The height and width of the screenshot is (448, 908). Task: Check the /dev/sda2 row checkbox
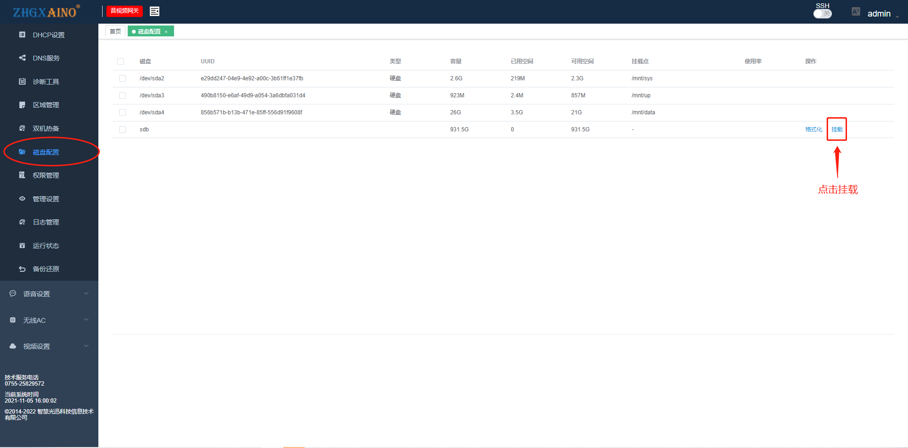click(x=122, y=78)
